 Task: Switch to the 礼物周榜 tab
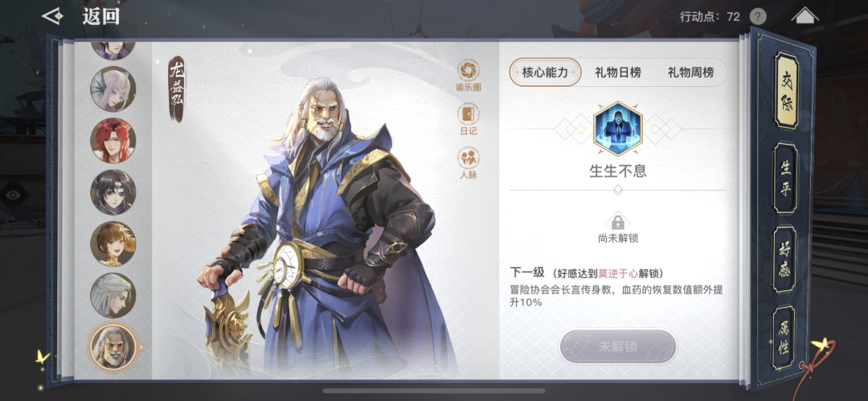pos(690,72)
